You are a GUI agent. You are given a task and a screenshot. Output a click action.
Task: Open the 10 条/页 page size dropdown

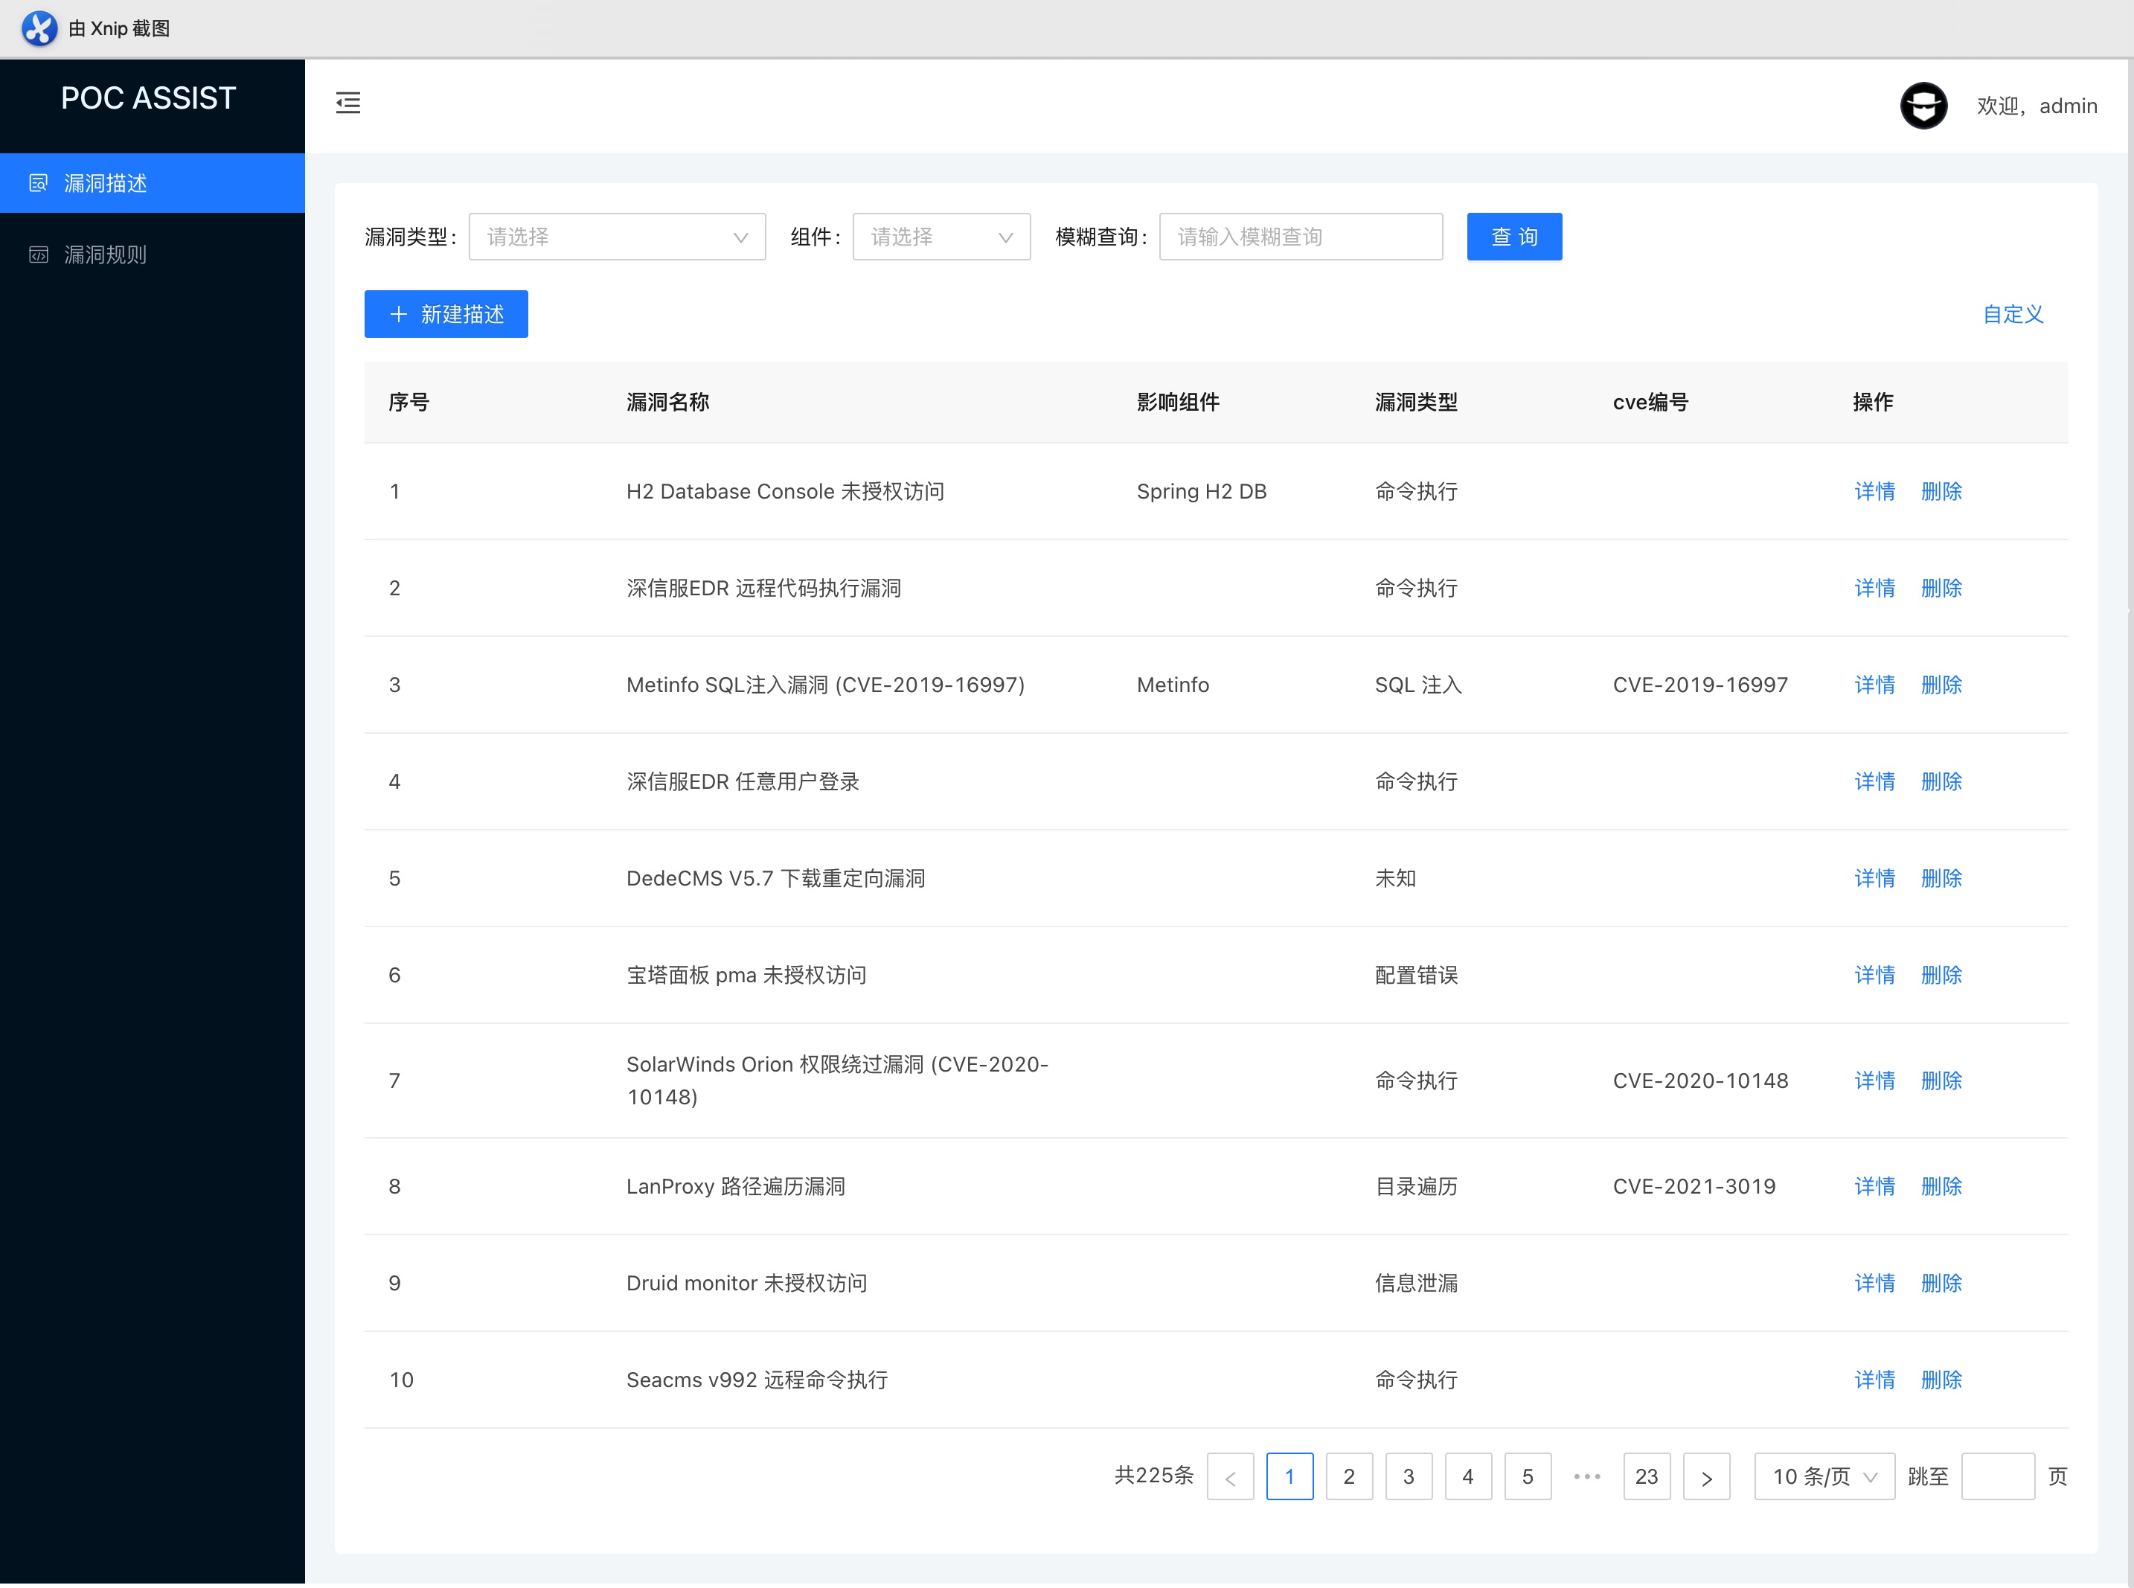click(x=1824, y=1476)
